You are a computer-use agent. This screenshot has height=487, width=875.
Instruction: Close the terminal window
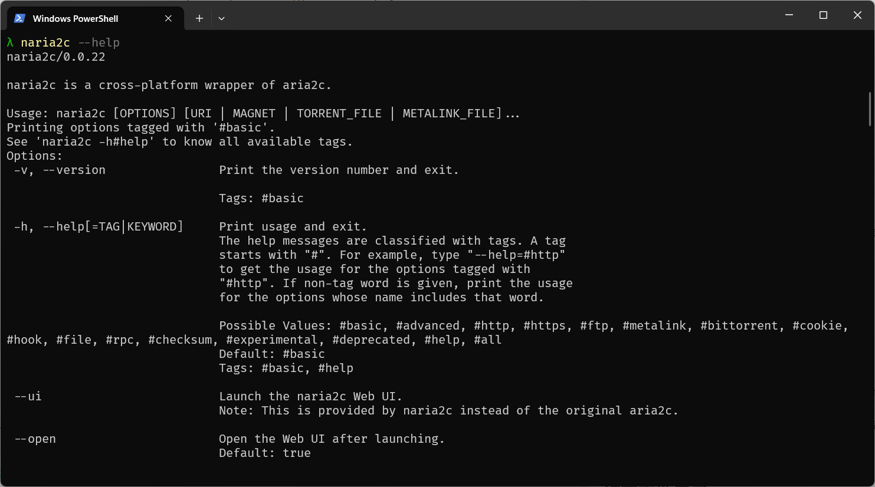tap(857, 15)
